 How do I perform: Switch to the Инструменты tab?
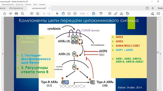16,8
